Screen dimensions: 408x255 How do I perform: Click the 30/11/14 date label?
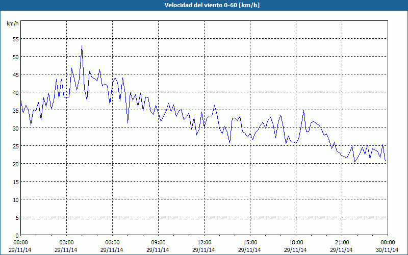387,250
